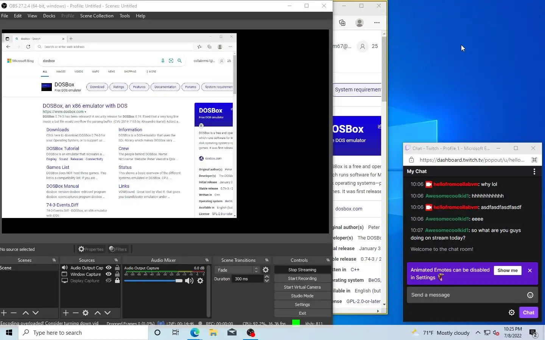Open the Docks menu in OBS
The height and width of the screenshot is (340, 545).
[x=49, y=16]
